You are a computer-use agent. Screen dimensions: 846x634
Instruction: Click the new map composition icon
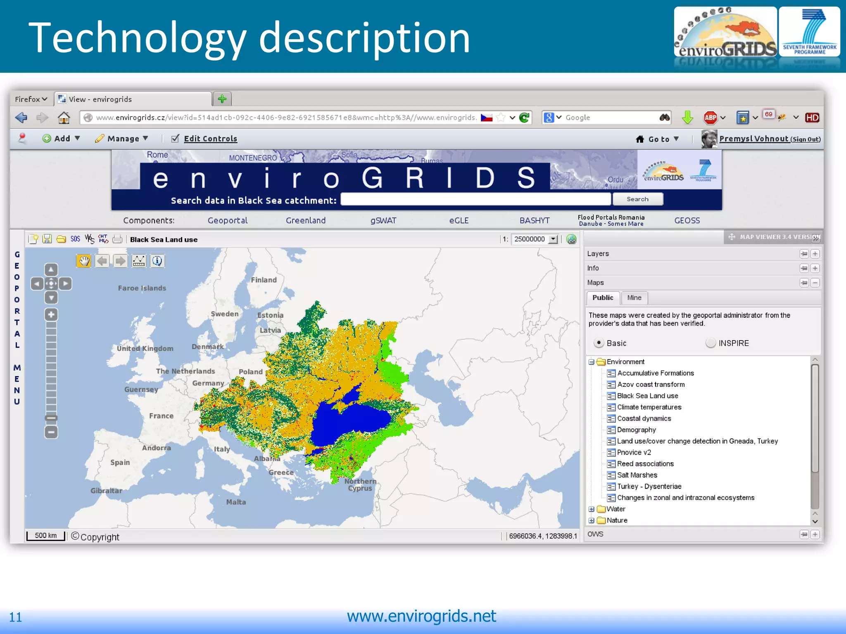33,239
